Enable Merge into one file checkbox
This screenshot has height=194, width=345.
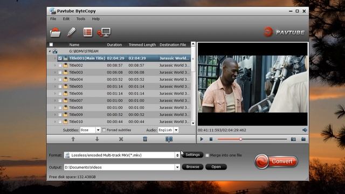pos(207,155)
